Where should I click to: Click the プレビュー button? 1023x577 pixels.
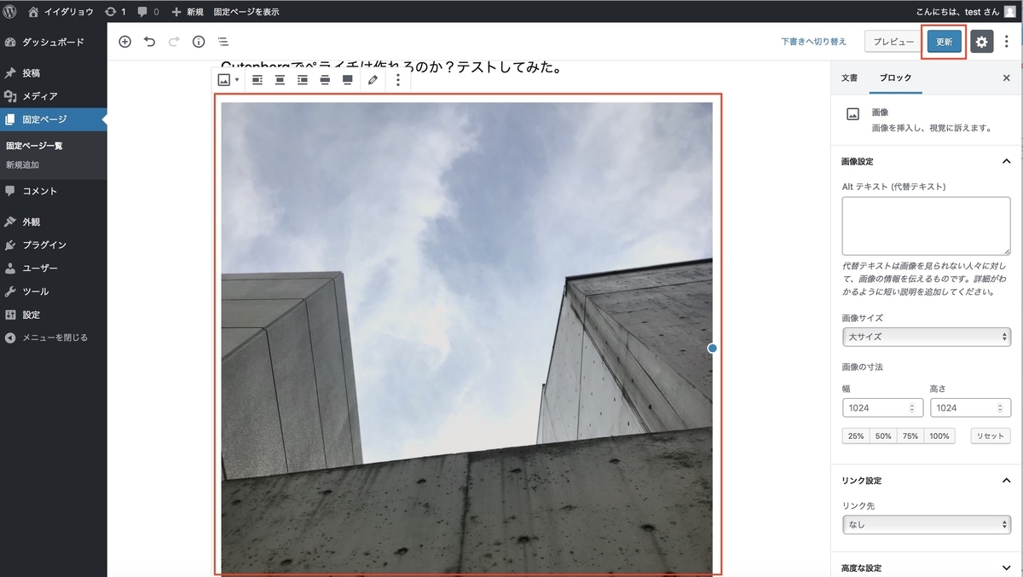893,42
